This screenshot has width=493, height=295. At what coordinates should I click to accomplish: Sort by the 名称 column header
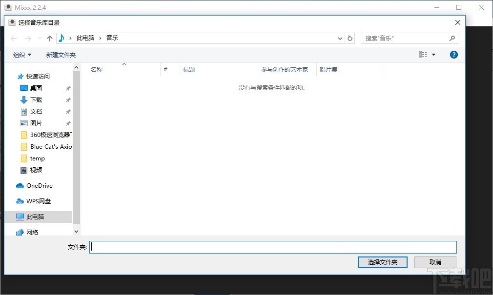coord(97,69)
